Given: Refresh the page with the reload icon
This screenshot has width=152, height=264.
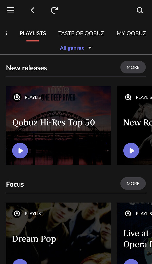Looking at the screenshot, I should click(54, 10).
